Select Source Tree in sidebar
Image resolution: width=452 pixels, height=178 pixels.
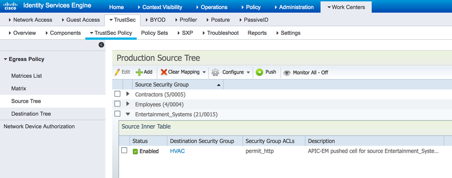(x=26, y=101)
